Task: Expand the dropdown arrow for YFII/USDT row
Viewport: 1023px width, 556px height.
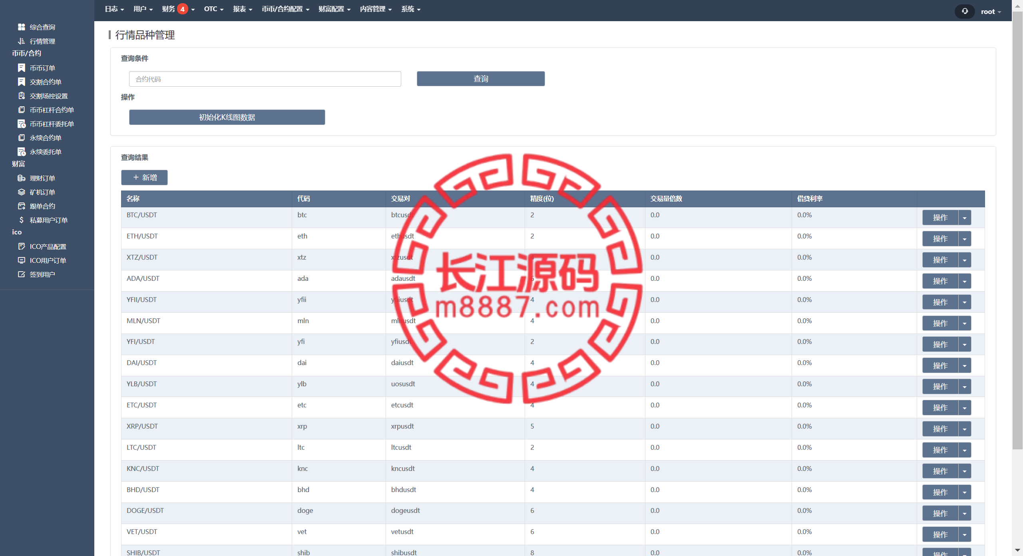Action: click(965, 302)
